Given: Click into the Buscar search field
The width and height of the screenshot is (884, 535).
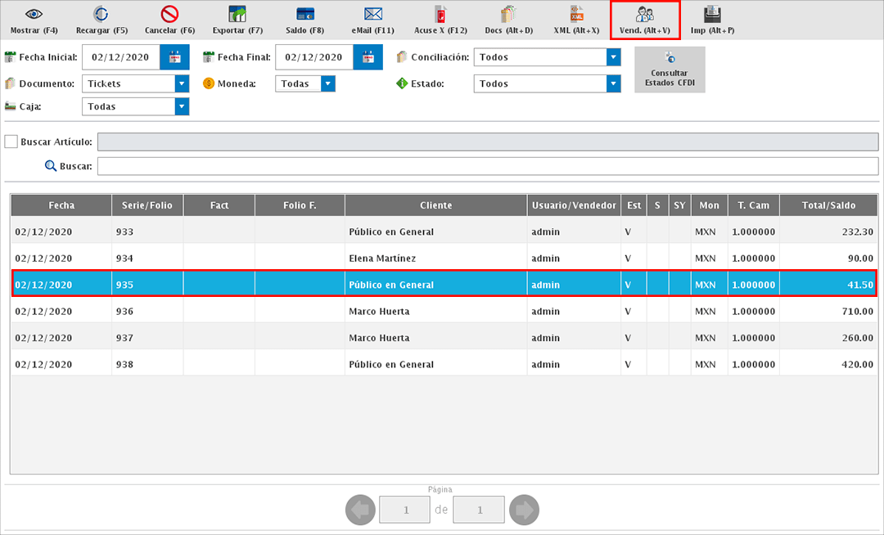Looking at the screenshot, I should point(487,166).
